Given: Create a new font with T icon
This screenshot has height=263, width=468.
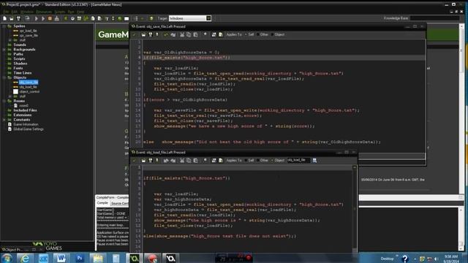Looking at the screenshot, I should 107,18.
